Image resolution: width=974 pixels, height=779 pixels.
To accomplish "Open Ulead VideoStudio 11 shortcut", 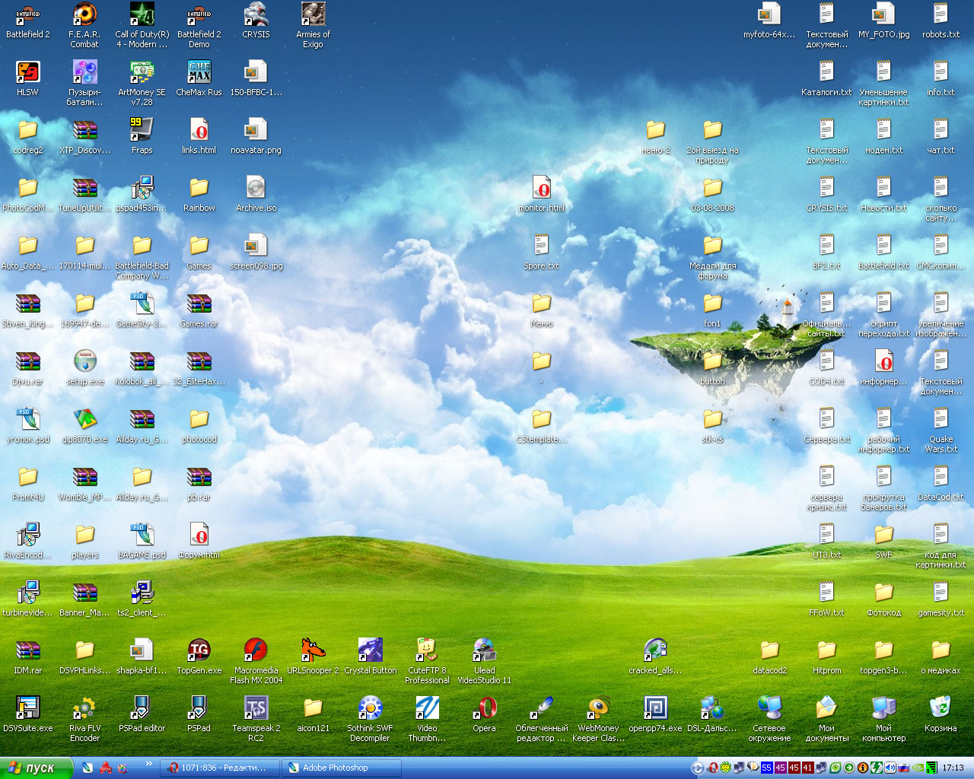I will coord(484,651).
